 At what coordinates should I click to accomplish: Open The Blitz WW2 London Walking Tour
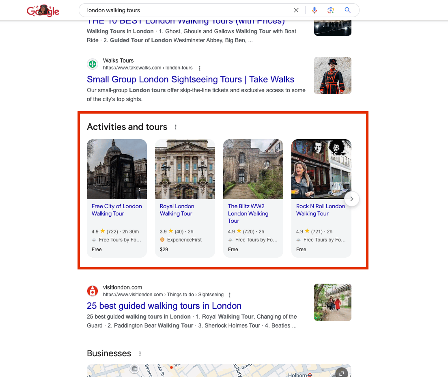pos(248,213)
